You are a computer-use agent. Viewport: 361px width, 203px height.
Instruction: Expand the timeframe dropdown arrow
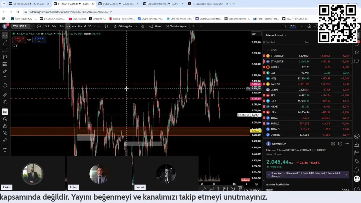click(99, 26)
